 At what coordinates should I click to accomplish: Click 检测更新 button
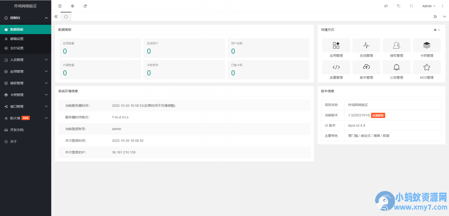point(378,115)
